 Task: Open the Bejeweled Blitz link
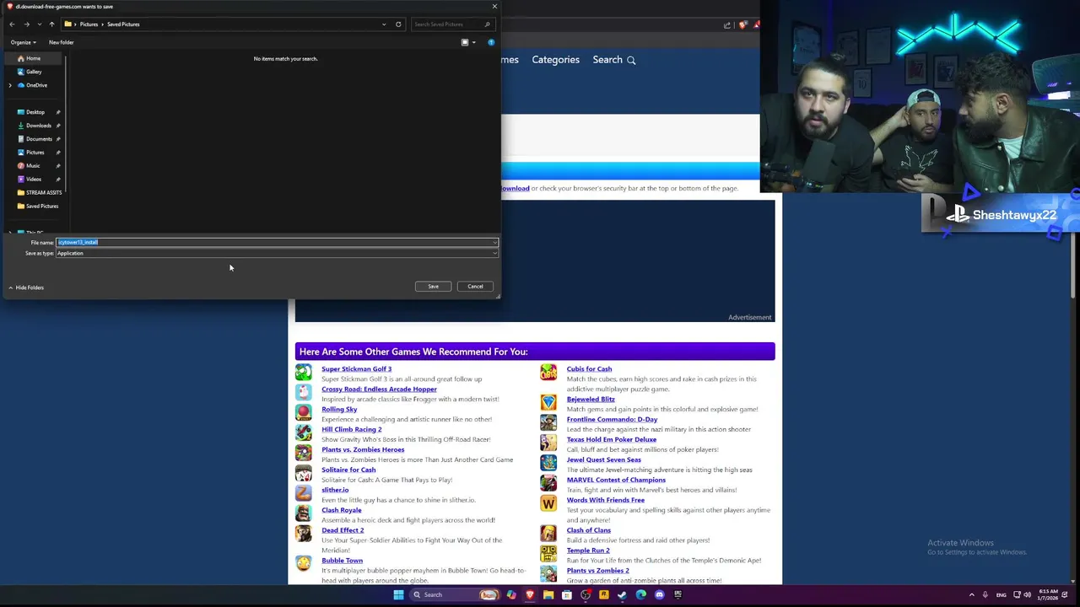591,400
